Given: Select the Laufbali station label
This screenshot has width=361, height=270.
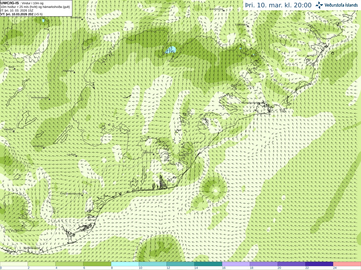Looking at the screenshot, I should pos(71,154).
